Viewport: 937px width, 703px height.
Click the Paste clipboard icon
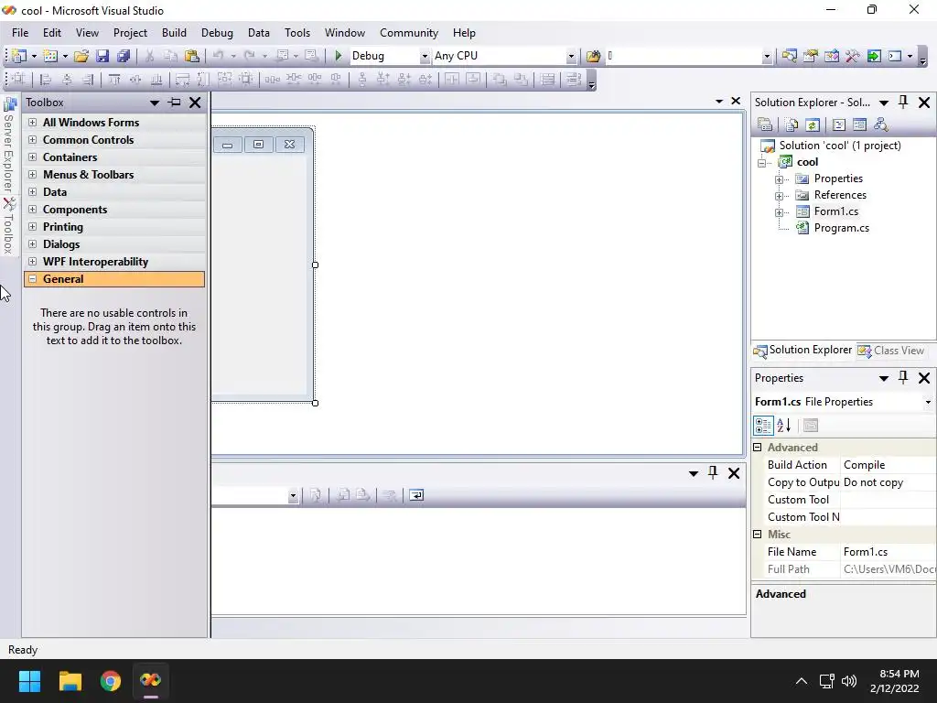192,56
